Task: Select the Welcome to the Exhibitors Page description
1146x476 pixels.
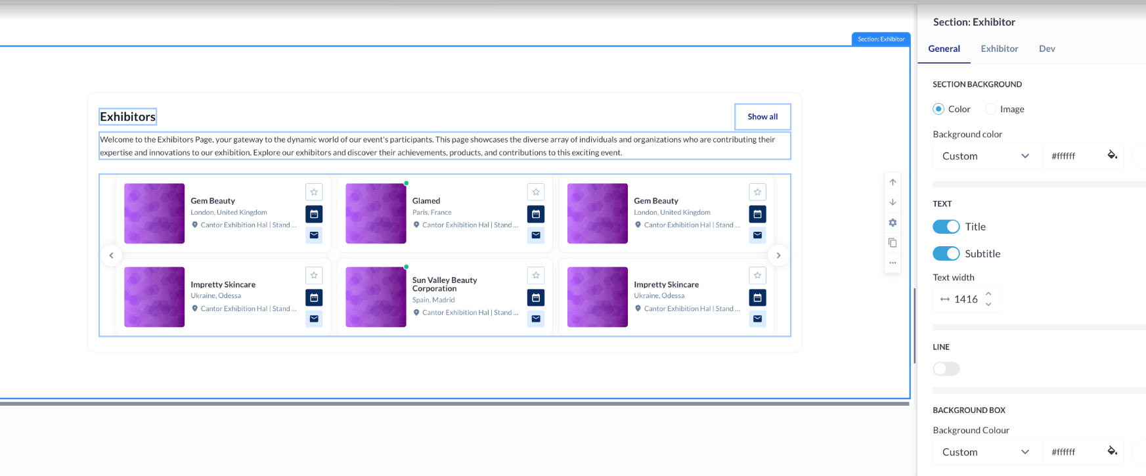Action: pyautogui.click(x=445, y=146)
